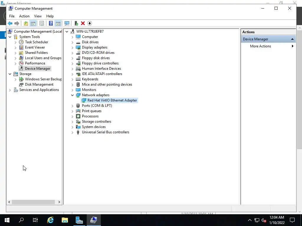Expand the Computer device category

click(x=73, y=37)
